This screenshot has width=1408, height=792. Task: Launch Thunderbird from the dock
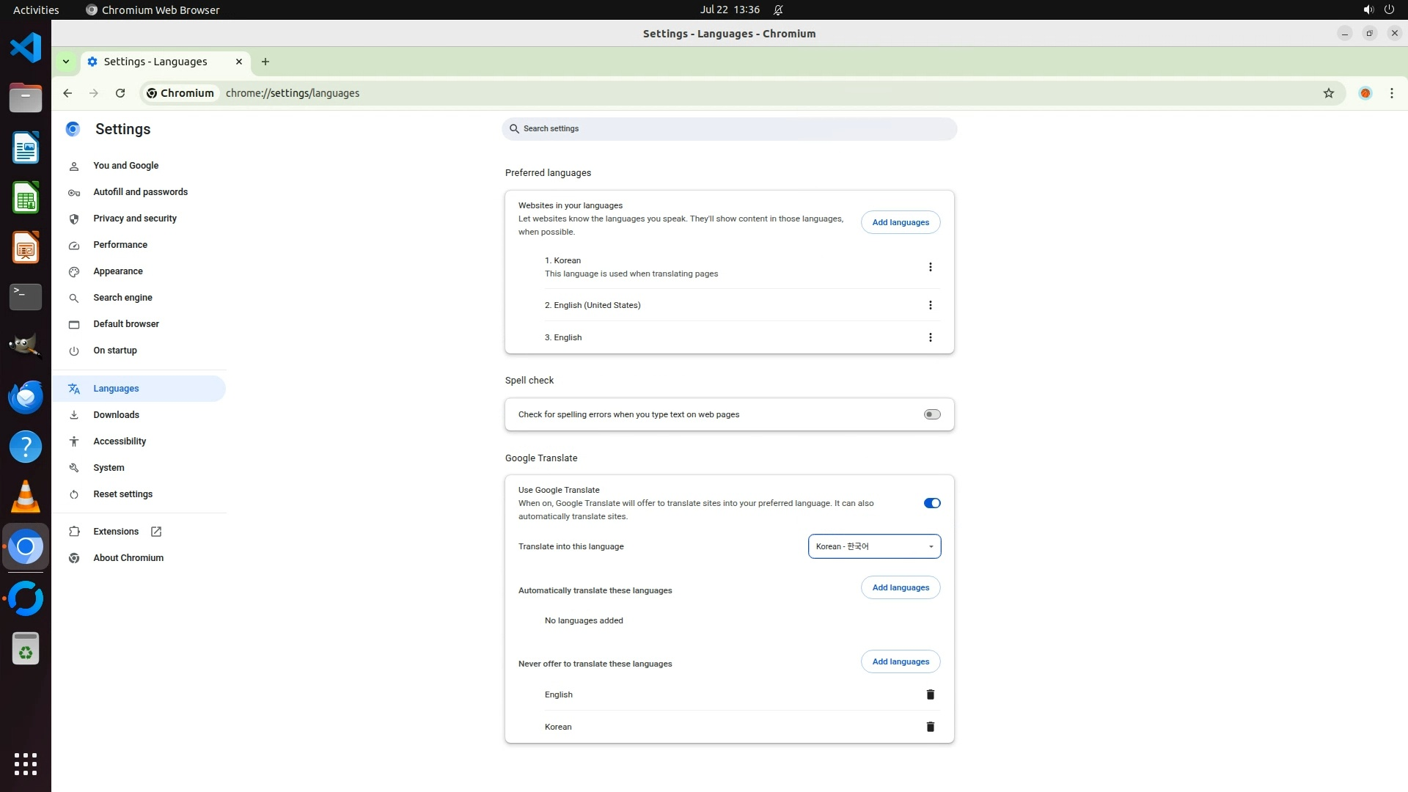pyautogui.click(x=26, y=397)
